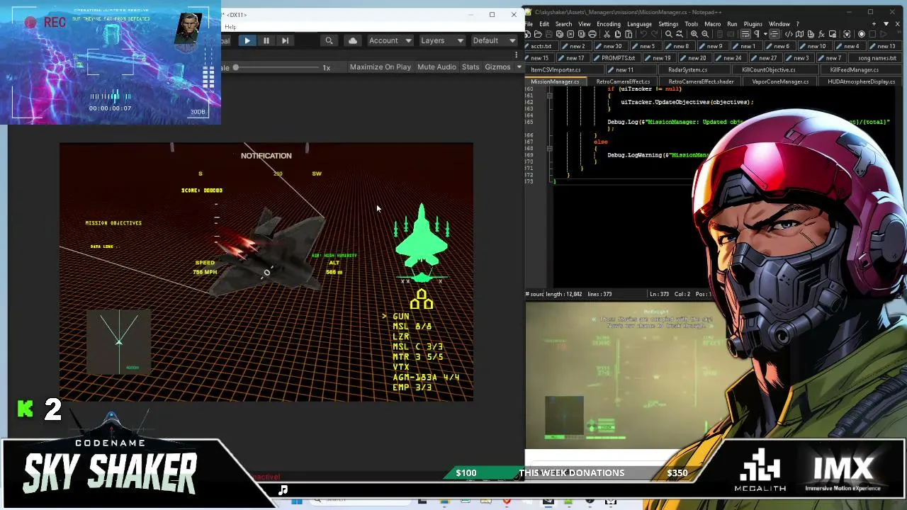Start Play mode in Unity
907x510 pixels.
coord(247,41)
